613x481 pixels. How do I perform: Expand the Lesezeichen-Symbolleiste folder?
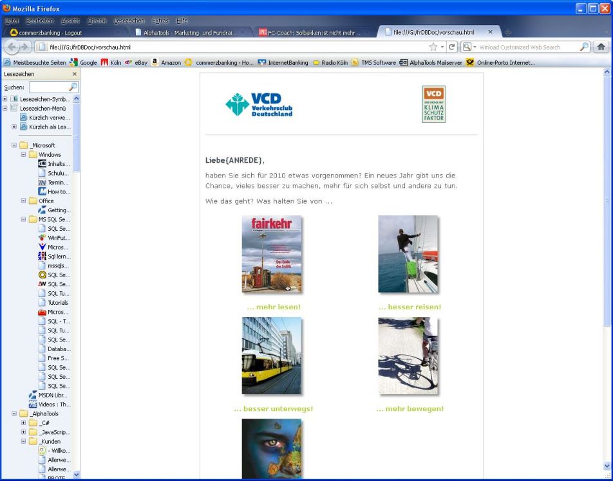point(5,99)
